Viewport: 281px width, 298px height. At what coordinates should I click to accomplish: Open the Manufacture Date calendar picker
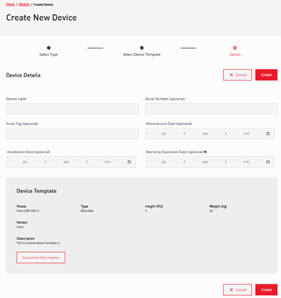pyautogui.click(x=268, y=134)
